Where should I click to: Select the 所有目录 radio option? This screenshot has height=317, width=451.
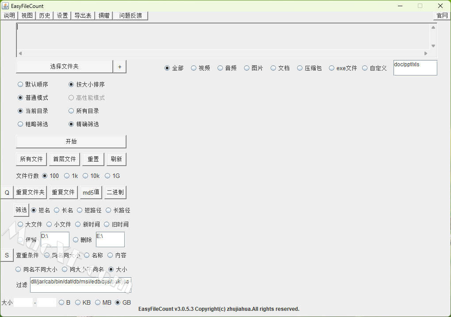[x=72, y=111]
